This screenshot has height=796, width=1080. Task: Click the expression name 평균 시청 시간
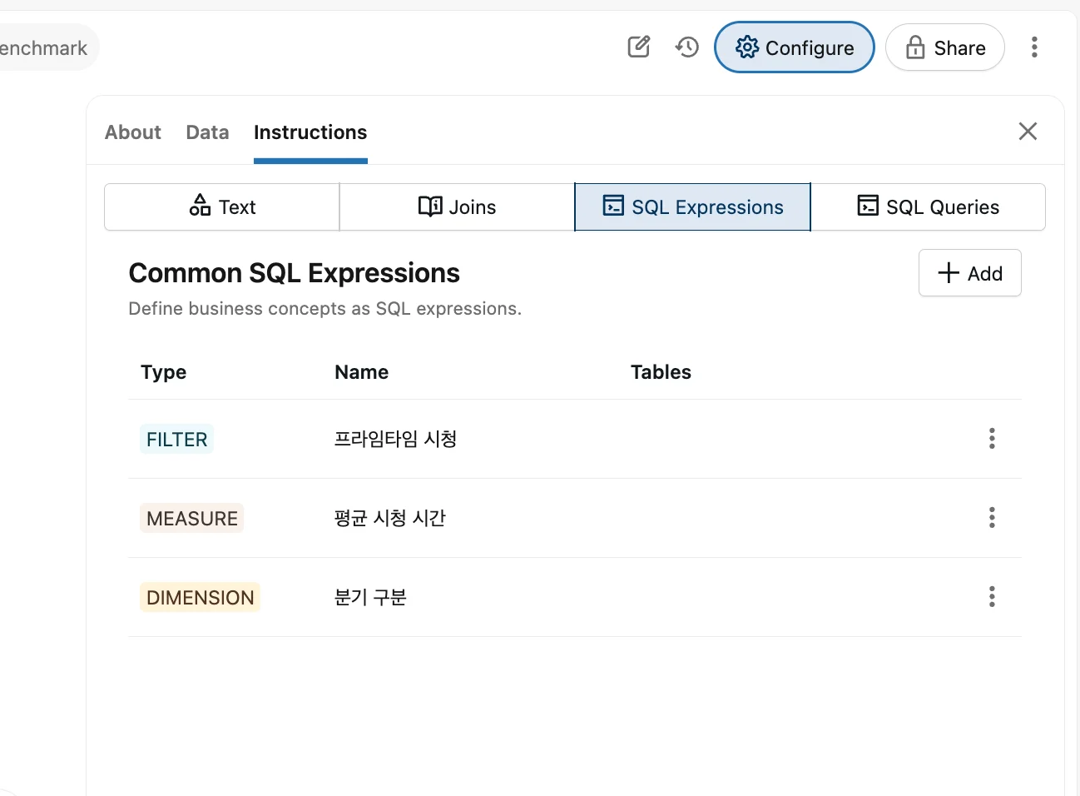tap(389, 518)
